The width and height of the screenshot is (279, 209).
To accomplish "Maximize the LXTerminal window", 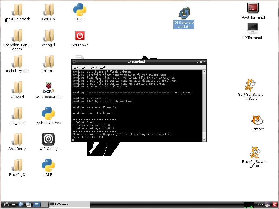I will pos(201,62).
